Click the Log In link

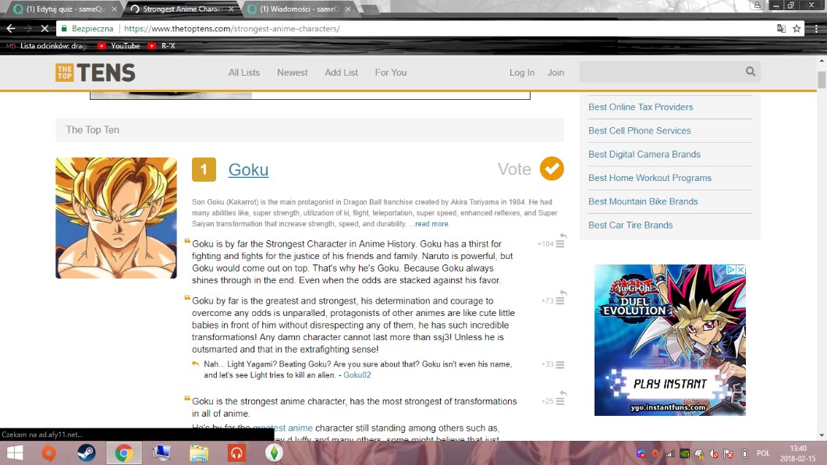pos(522,73)
